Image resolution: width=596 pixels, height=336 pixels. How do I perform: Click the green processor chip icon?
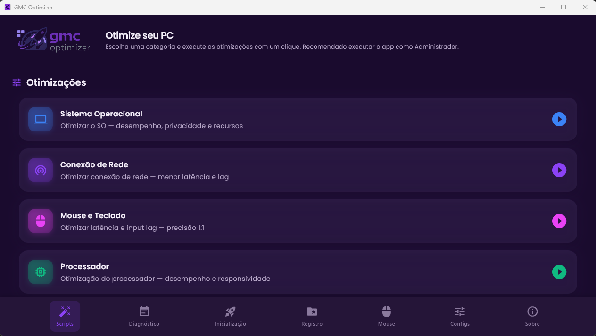[x=41, y=272]
